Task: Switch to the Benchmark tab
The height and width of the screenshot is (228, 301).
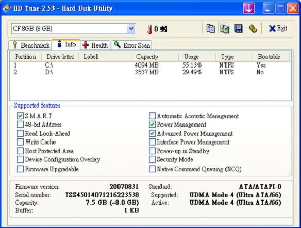Action: tap(30, 45)
